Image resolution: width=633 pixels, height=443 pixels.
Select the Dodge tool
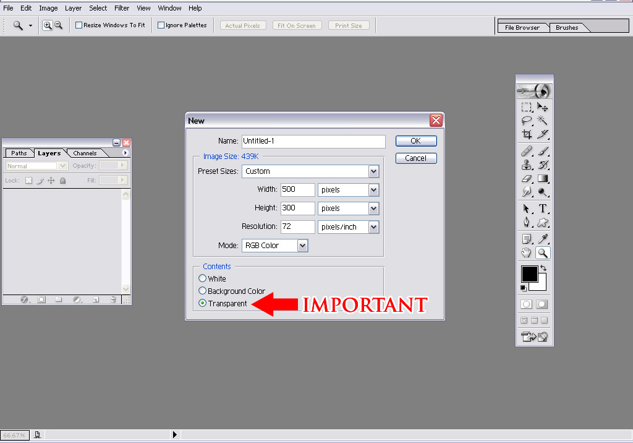543,192
